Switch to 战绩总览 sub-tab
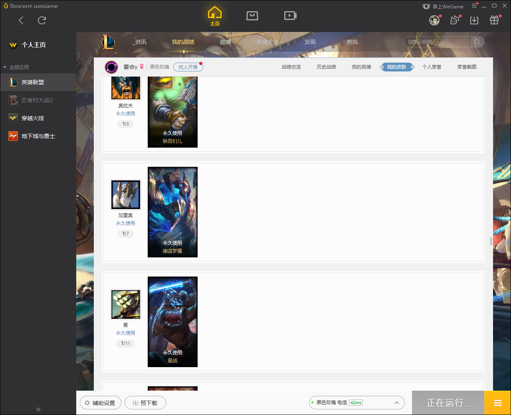 [x=291, y=67]
